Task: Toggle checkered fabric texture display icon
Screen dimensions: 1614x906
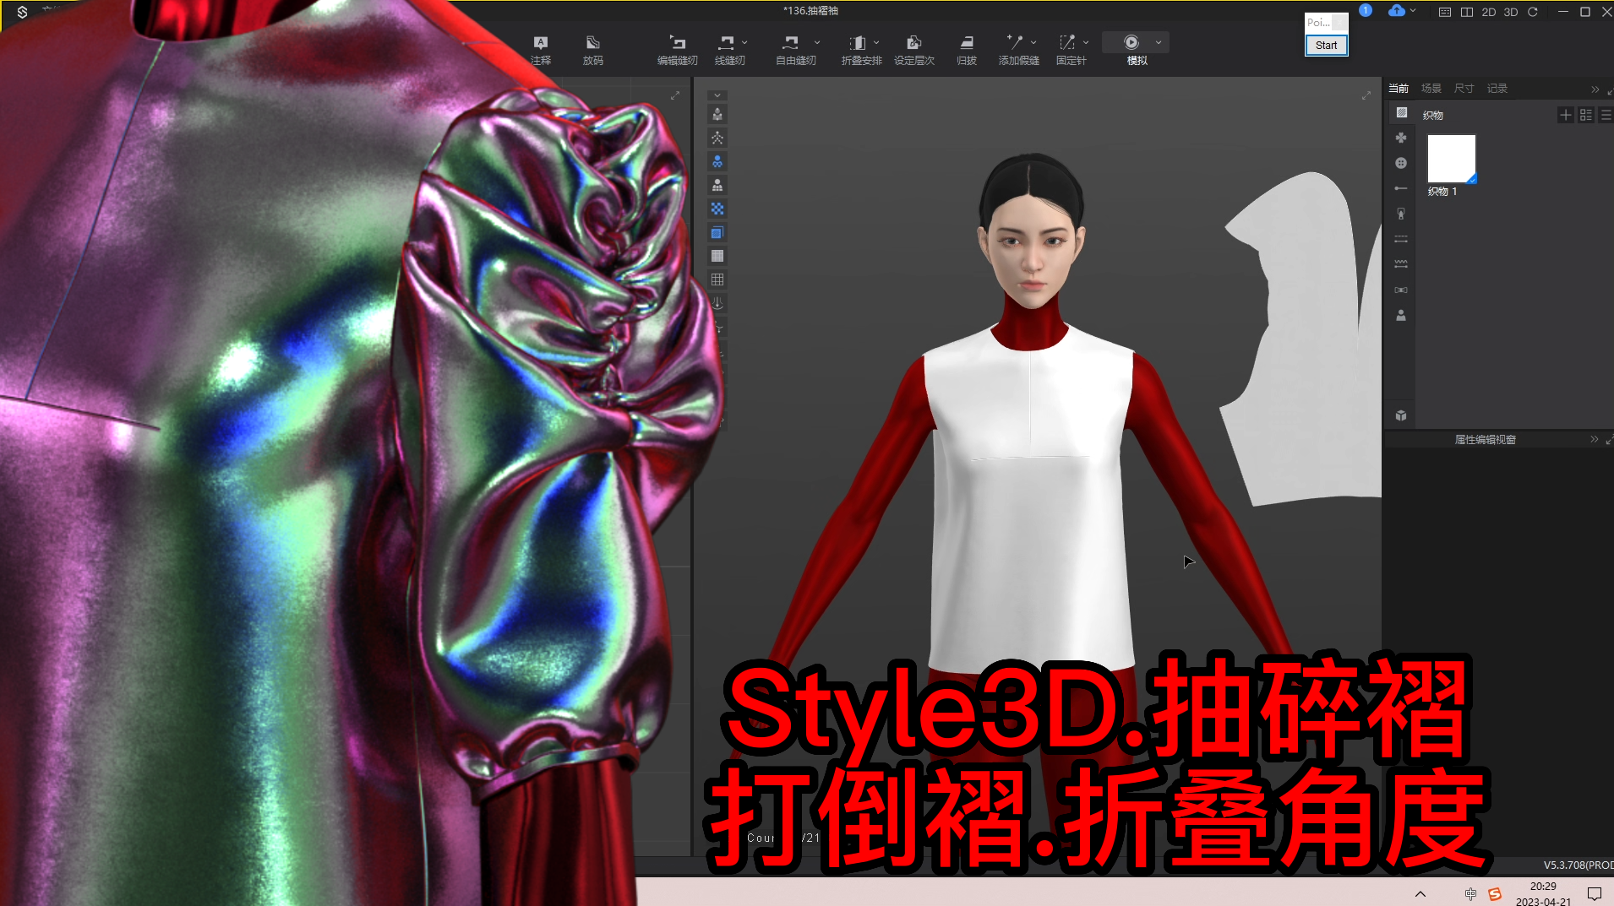Action: coord(717,209)
